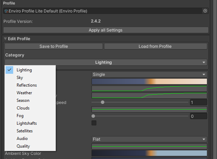217x159 pixels.
Task: Click Save to Profile
Action: tap(54, 46)
